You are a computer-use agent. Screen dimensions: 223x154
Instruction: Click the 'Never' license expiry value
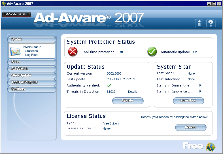[x=107, y=128]
